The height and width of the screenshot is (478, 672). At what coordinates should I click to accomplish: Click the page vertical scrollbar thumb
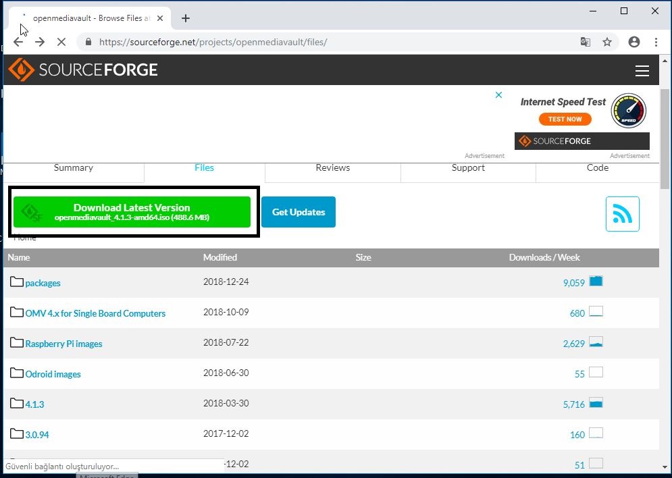[665, 138]
